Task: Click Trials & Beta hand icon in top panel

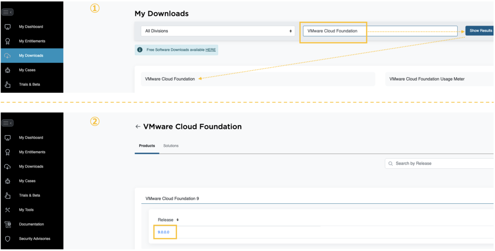Action: [x=8, y=84]
